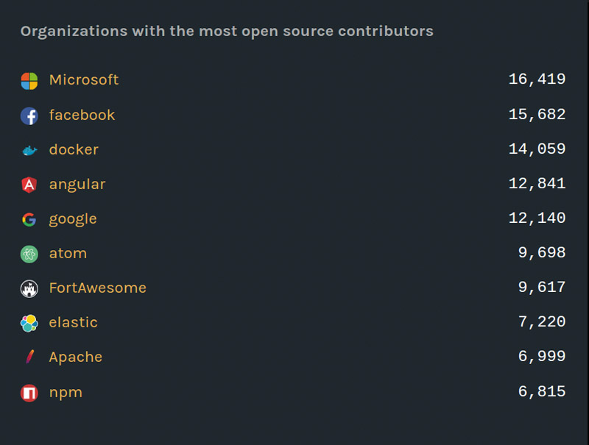This screenshot has width=589, height=445.
Task: Click the google G logo icon
Action: [29, 219]
